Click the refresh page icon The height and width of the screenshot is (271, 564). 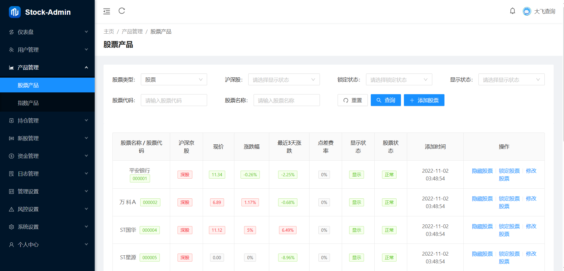tap(122, 11)
